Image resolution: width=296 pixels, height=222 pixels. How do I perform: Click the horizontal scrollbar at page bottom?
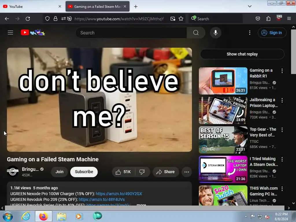145,208
